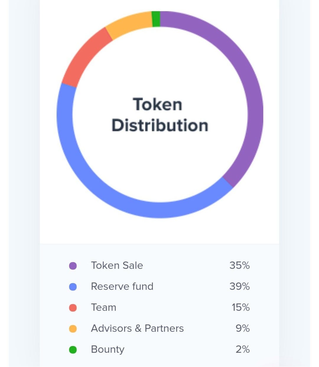Click the orange Advisors & Partners legend dot
The height and width of the screenshot is (367, 319).
tap(73, 329)
